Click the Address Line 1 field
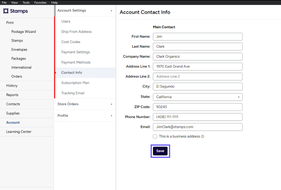This screenshot has width=281, height=190. (x=198, y=66)
